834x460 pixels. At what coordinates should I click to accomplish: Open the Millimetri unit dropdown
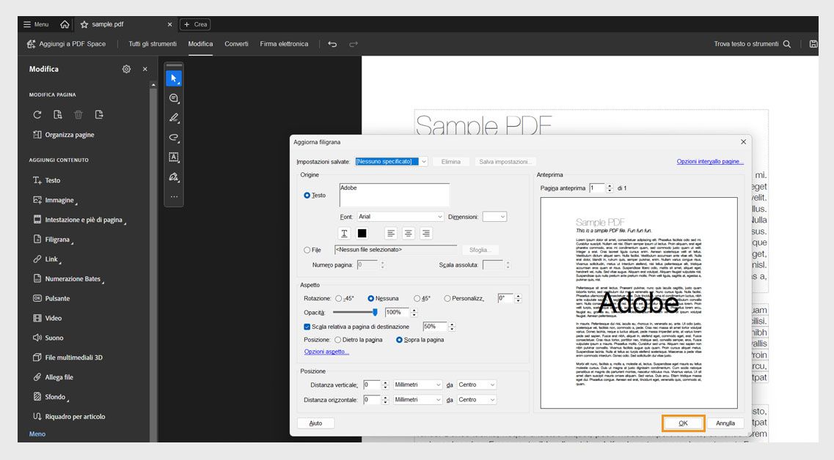click(417, 385)
